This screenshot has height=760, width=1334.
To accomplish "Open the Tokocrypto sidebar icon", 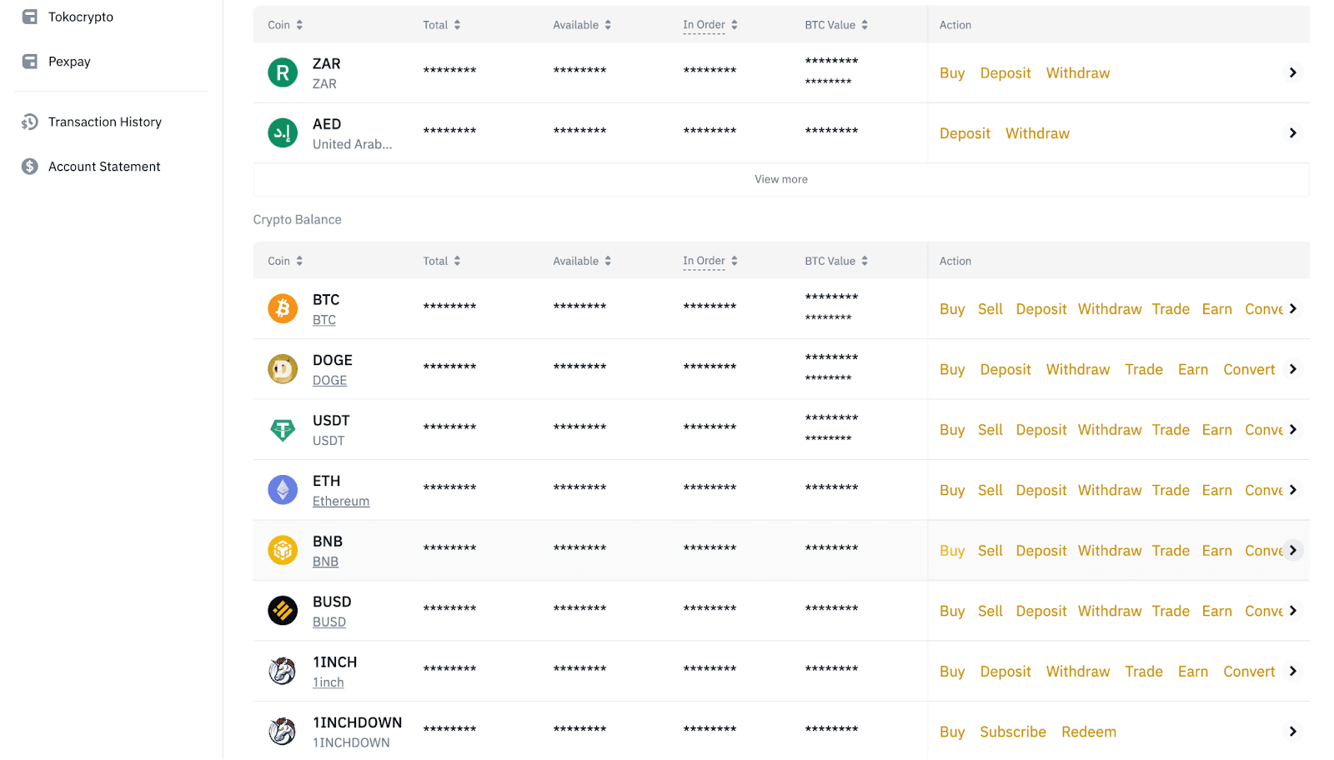I will pos(30,17).
